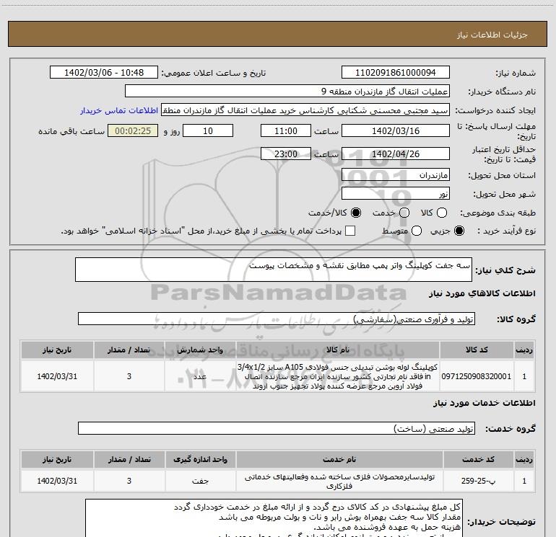Click the واحد شمارش column header

click(x=200, y=350)
